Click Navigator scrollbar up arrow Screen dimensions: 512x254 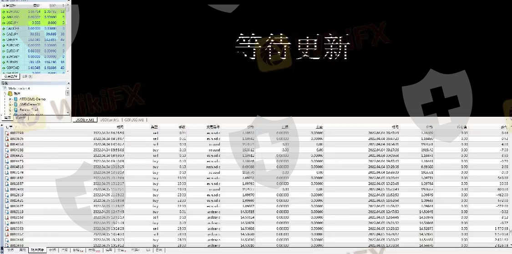[68, 88]
